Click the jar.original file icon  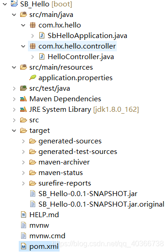pyautogui.click(x=33, y=204)
